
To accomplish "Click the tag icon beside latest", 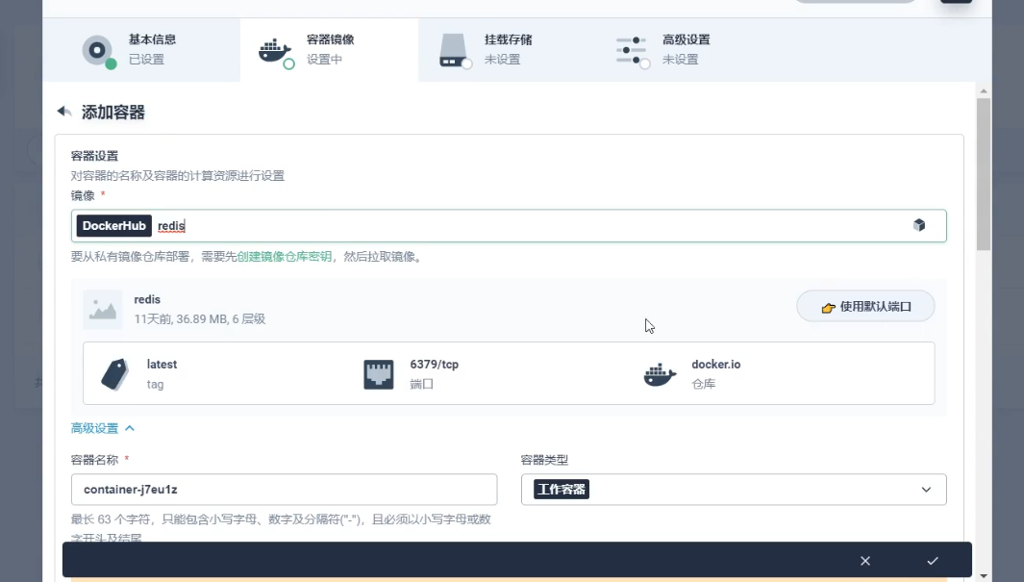I will (x=115, y=374).
